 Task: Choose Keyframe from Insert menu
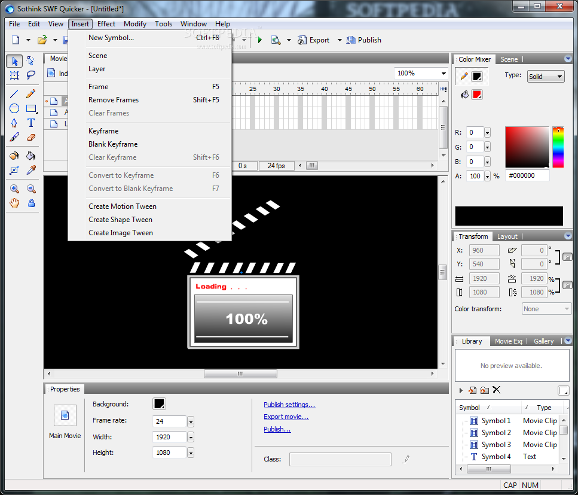click(x=149, y=131)
